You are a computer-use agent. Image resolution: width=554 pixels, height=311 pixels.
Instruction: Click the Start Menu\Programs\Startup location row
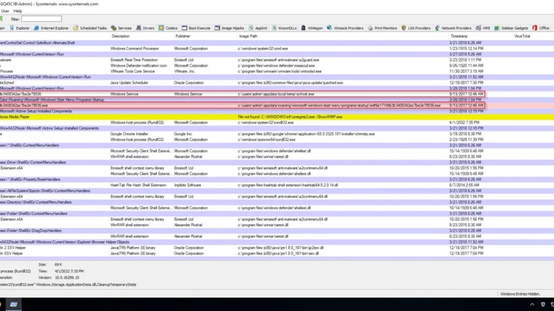point(277,100)
